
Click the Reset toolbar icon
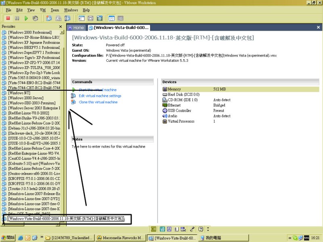pyautogui.click(x=35, y=18)
